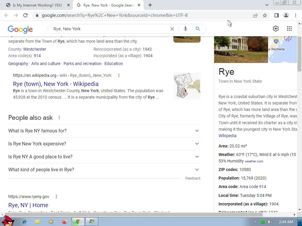Open Firefox from the taskbar
The height and width of the screenshot is (226, 302).
tap(65, 222)
